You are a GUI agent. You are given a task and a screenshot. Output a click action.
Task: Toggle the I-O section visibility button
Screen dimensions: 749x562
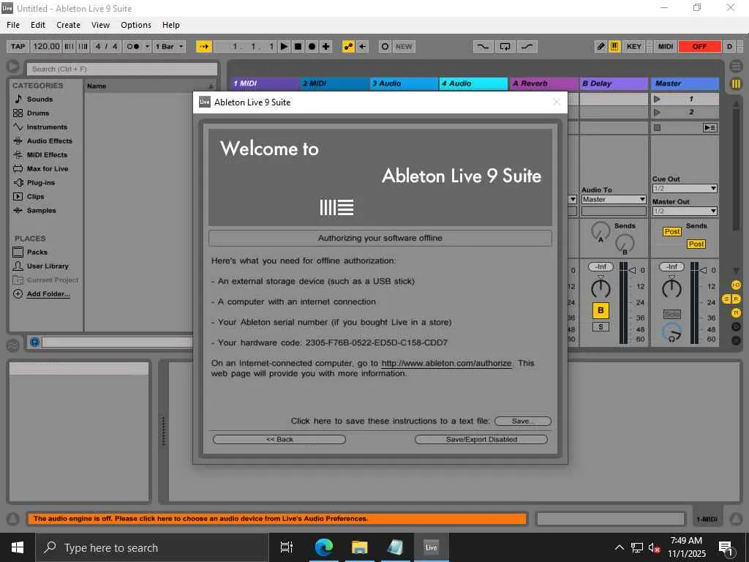[736, 285]
